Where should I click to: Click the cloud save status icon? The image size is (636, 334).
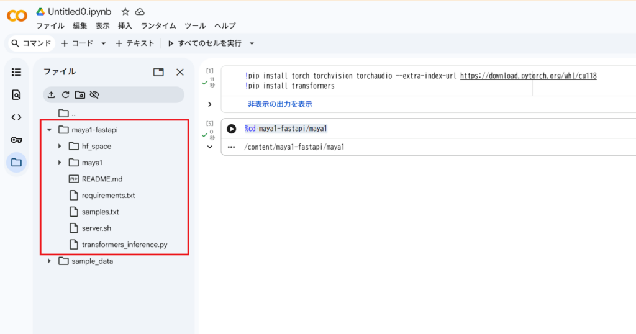coord(140,12)
